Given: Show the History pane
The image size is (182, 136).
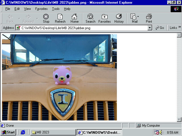Looking at the screenshot, I should pos(119,17).
